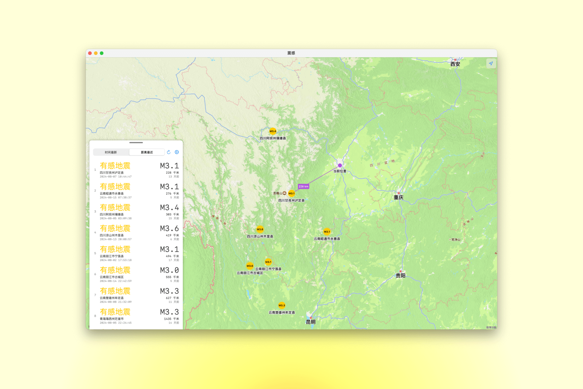Click the M3.0 magnitude in list
583x389 pixels.
[x=169, y=270]
